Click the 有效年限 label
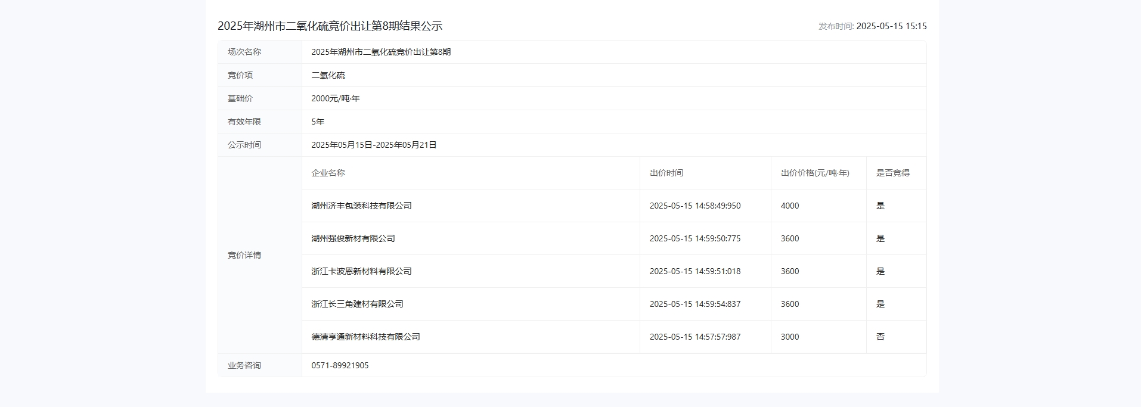Viewport: 1141px width, 407px height. (244, 122)
